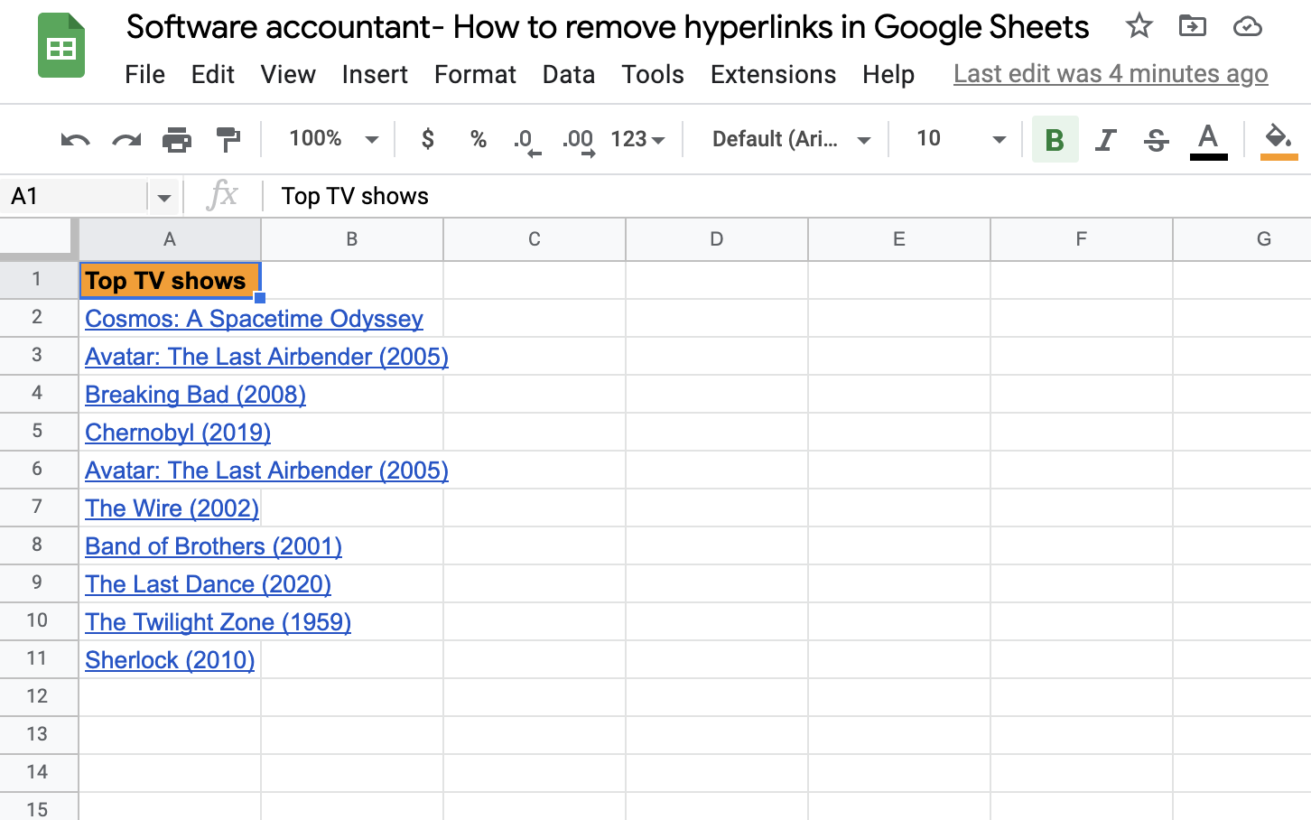Decrease decimal places
Screen dimensions: 1311x820
tap(527, 141)
